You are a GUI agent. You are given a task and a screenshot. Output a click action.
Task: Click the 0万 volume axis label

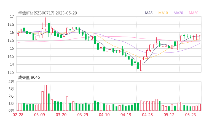point(11,111)
